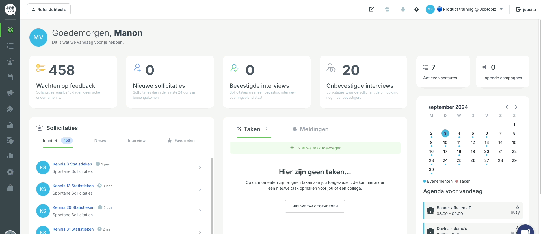Open the vacancies list icon in sidebar
This screenshot has height=234, width=541.
tap(10, 46)
